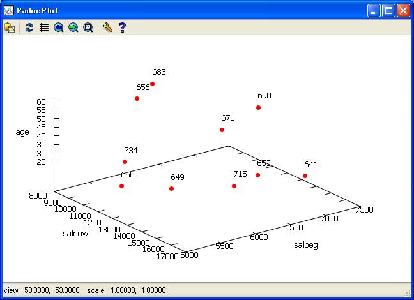Select the data point labeled 671
This screenshot has width=414, height=300.
[222, 130]
